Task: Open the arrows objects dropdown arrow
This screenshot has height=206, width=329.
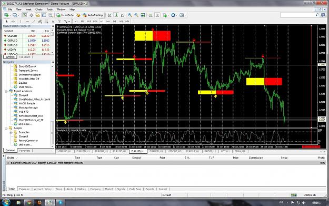Action: (69, 21)
